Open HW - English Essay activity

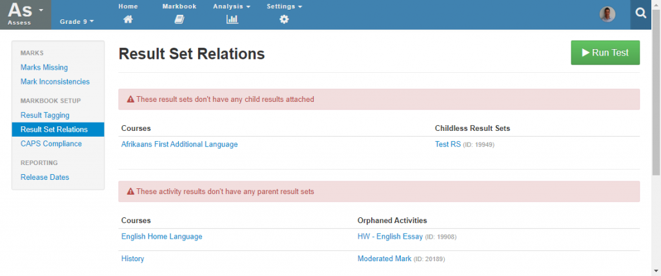390,237
